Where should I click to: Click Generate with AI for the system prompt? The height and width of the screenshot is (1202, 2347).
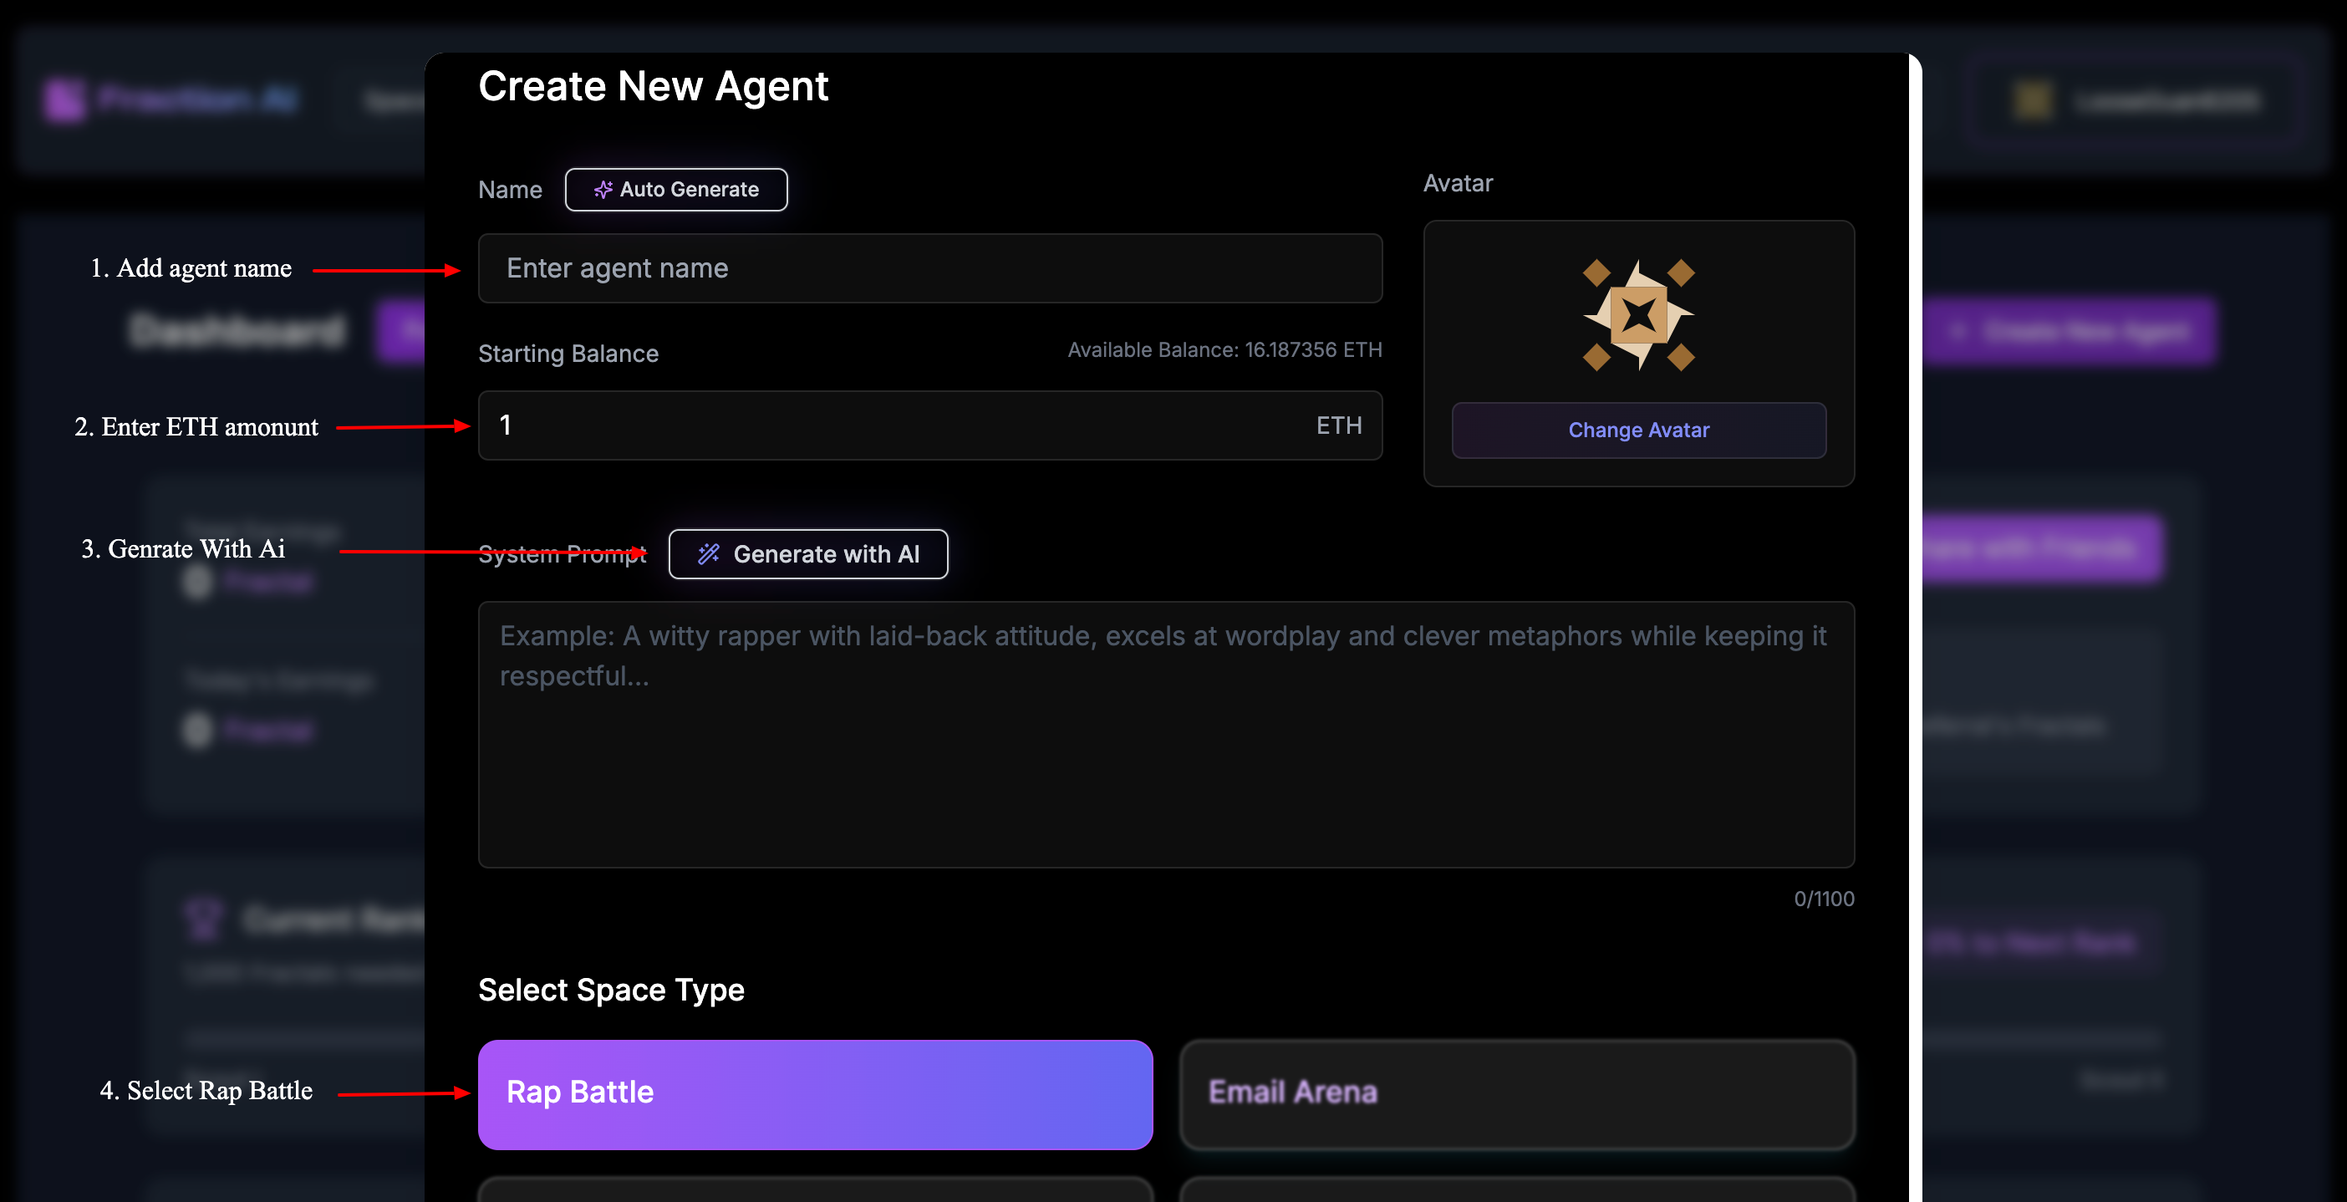[807, 553]
